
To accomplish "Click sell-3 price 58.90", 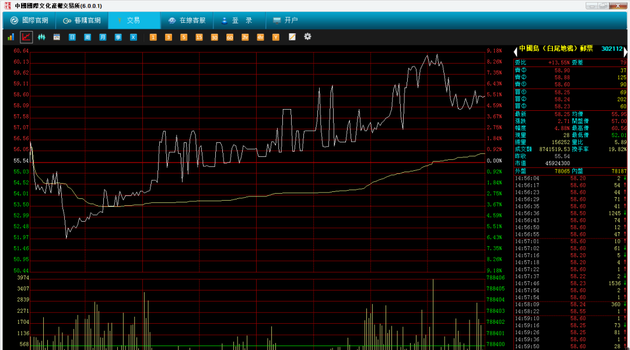I will click(x=562, y=71).
